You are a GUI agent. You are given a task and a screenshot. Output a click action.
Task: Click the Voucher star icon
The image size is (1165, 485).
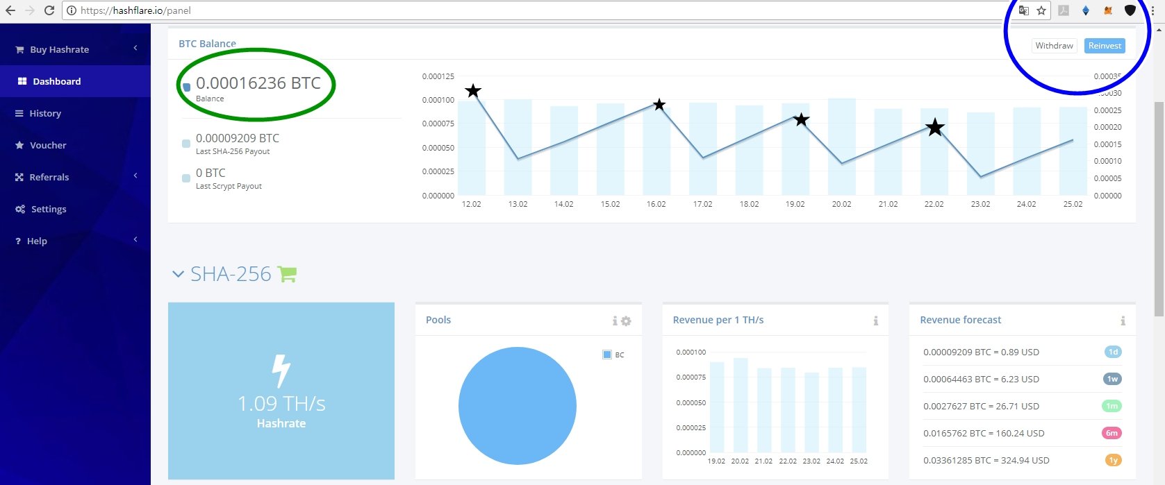point(19,145)
